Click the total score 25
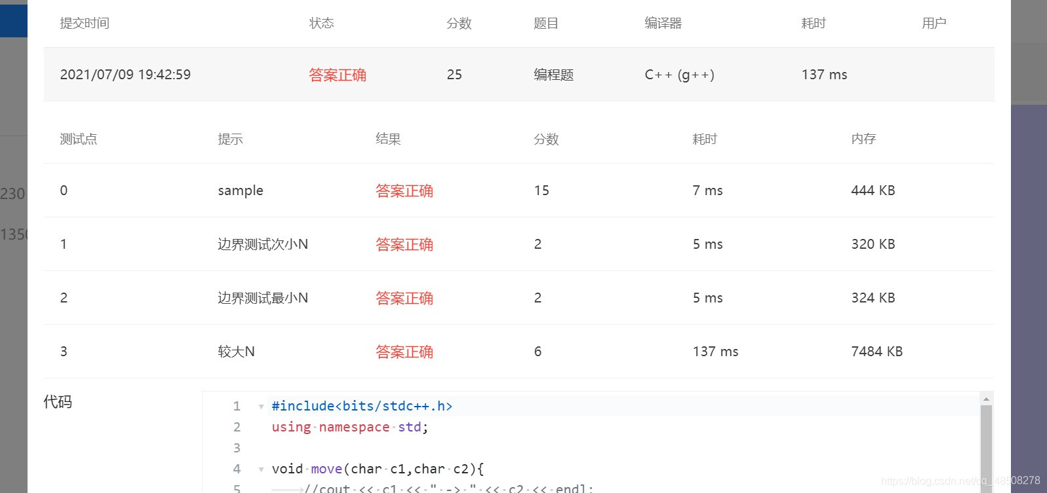This screenshot has width=1047, height=493. tap(454, 75)
